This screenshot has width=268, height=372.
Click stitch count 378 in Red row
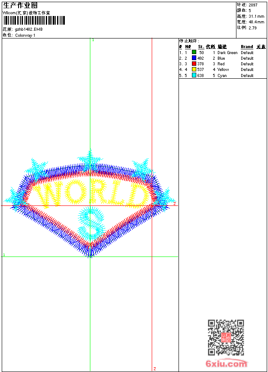click(201, 64)
